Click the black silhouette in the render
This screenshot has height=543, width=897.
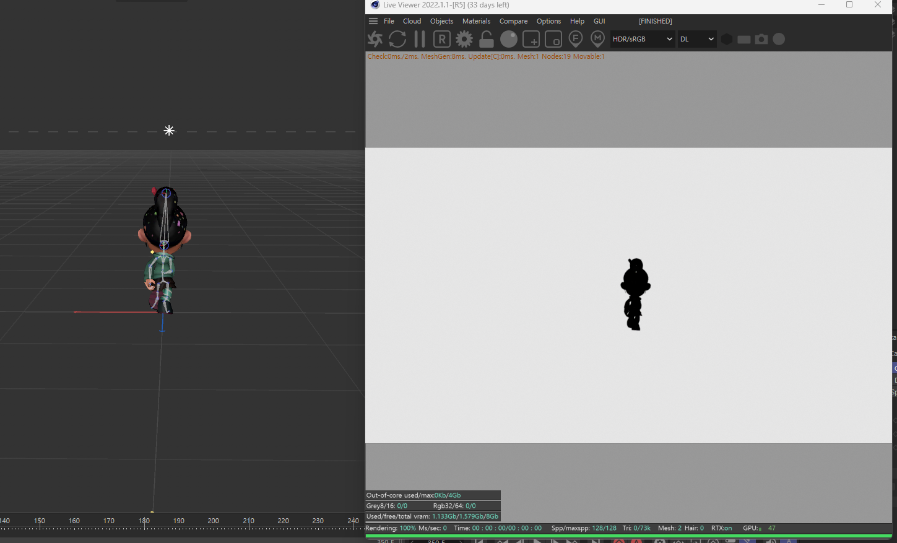635,294
